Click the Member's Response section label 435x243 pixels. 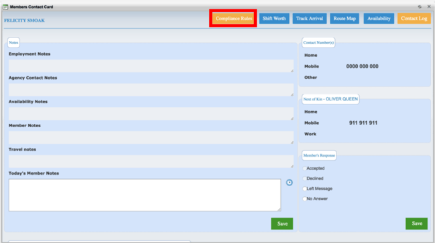tap(319, 155)
